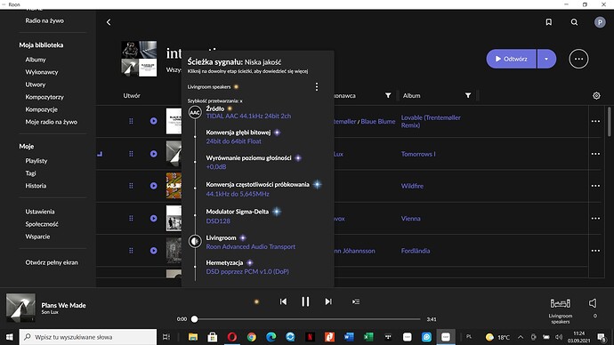The image size is (614, 345).
Task: Open Excel icon in taskbar
Action: [368, 337]
